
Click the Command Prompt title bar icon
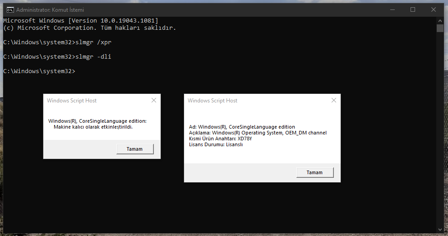coord(10,10)
